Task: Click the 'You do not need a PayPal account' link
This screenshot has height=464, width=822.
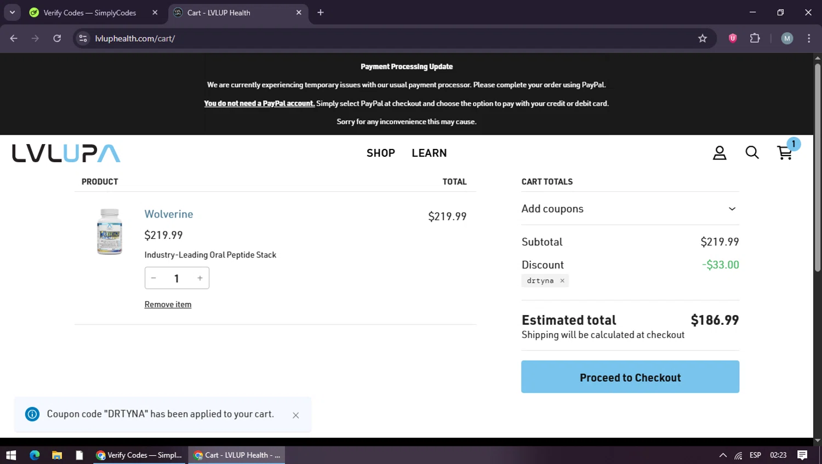Action: pyautogui.click(x=259, y=104)
